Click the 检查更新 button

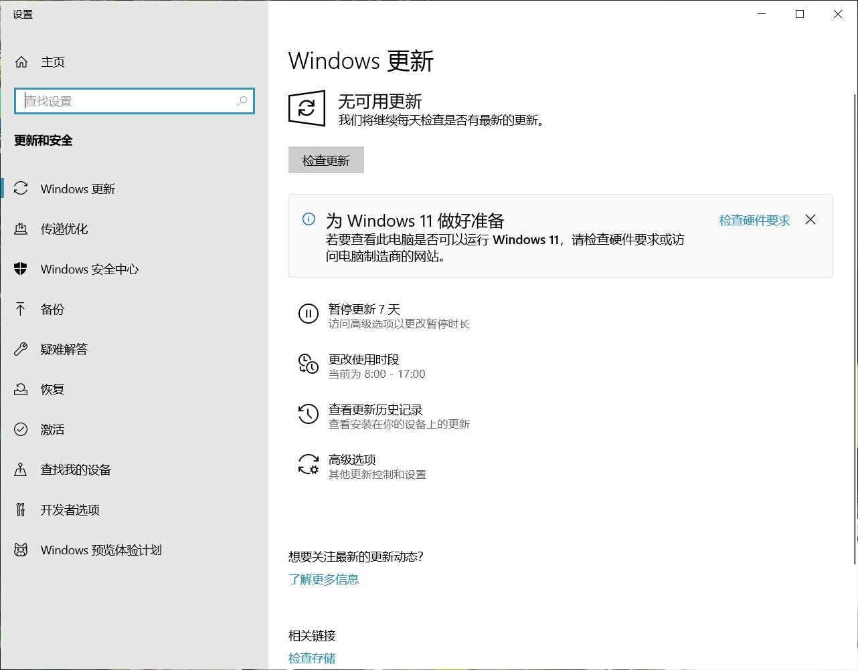[x=326, y=160]
